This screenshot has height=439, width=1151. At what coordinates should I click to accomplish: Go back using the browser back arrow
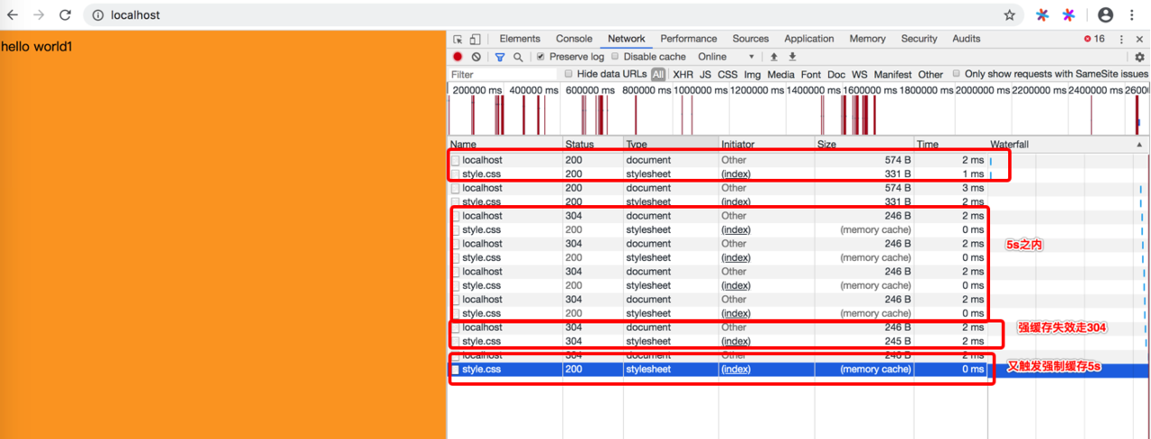pos(13,15)
